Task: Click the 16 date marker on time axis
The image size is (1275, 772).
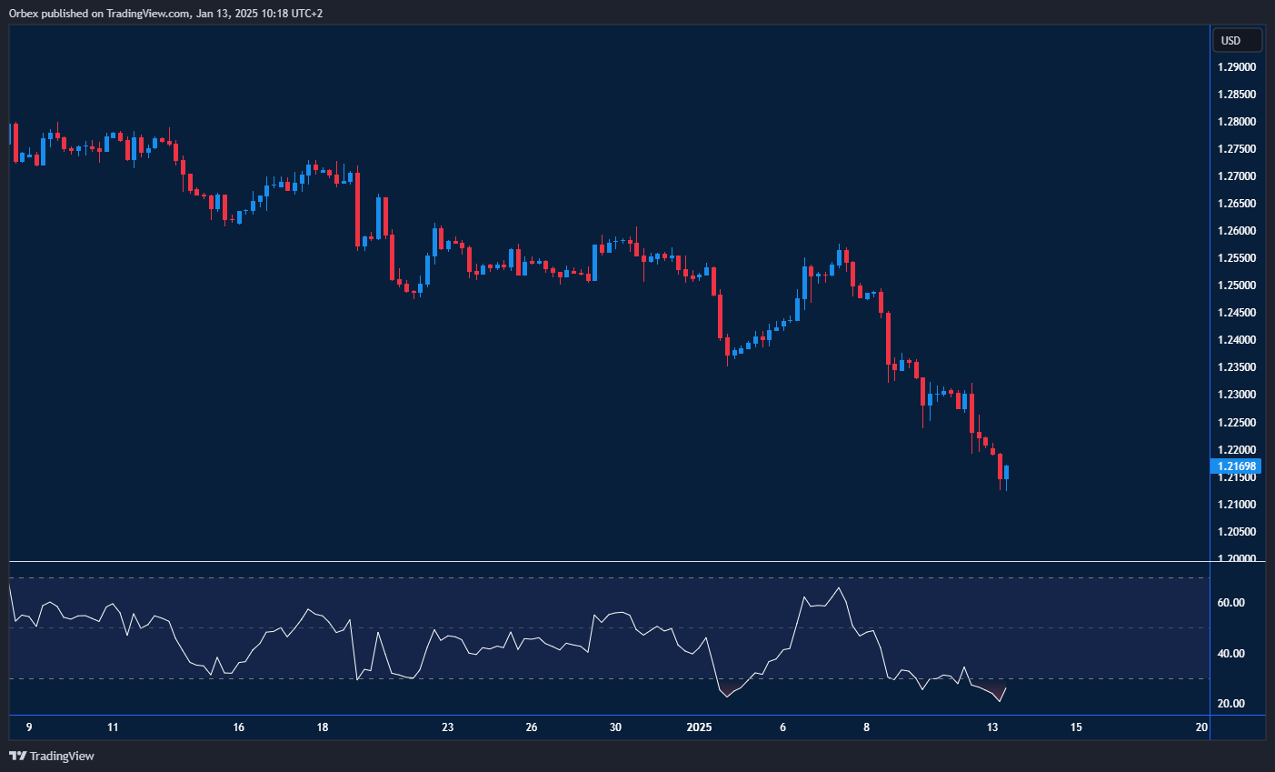Action: (238, 727)
